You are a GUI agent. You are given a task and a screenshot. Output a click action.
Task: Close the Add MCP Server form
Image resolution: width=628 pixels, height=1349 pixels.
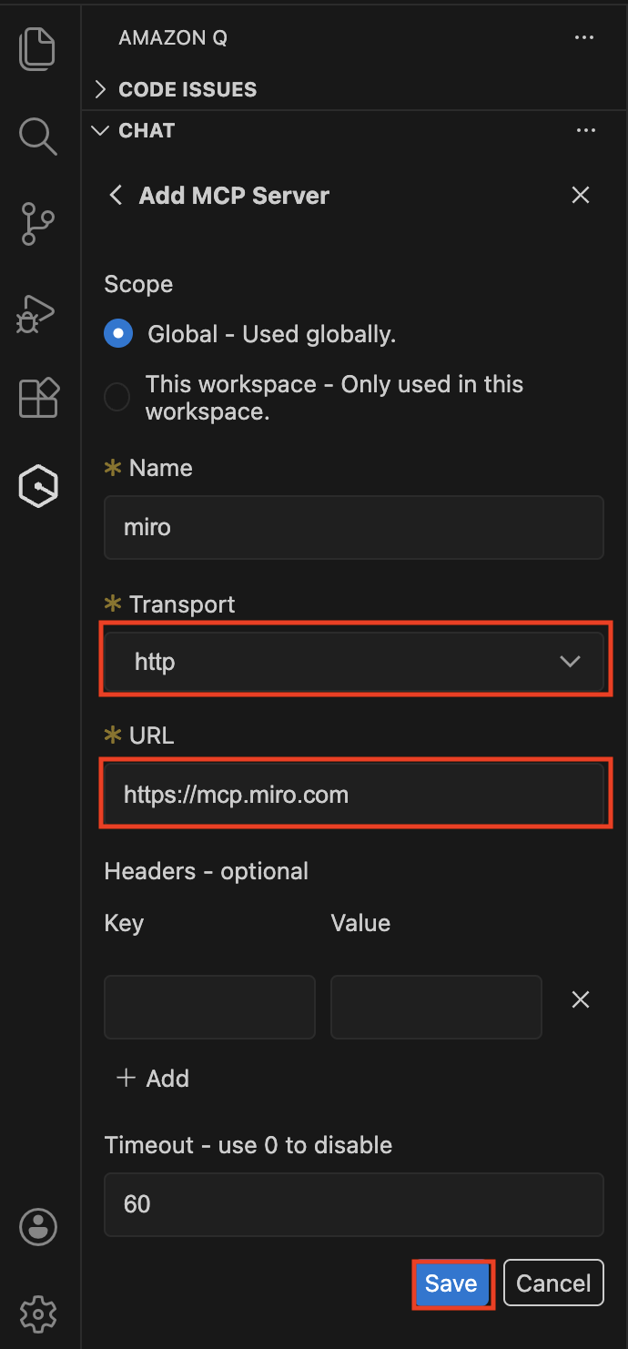pyautogui.click(x=581, y=195)
